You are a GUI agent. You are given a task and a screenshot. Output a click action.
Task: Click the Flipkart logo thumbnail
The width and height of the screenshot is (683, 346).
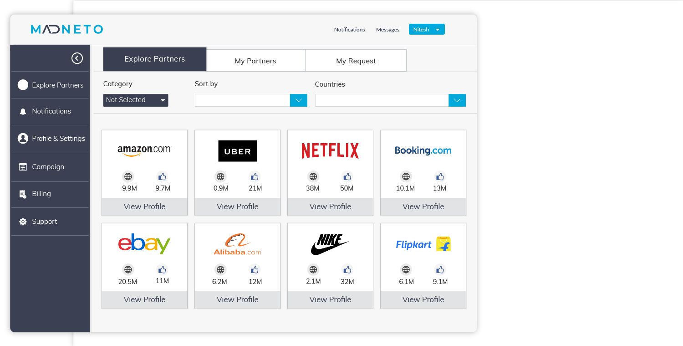click(x=423, y=244)
